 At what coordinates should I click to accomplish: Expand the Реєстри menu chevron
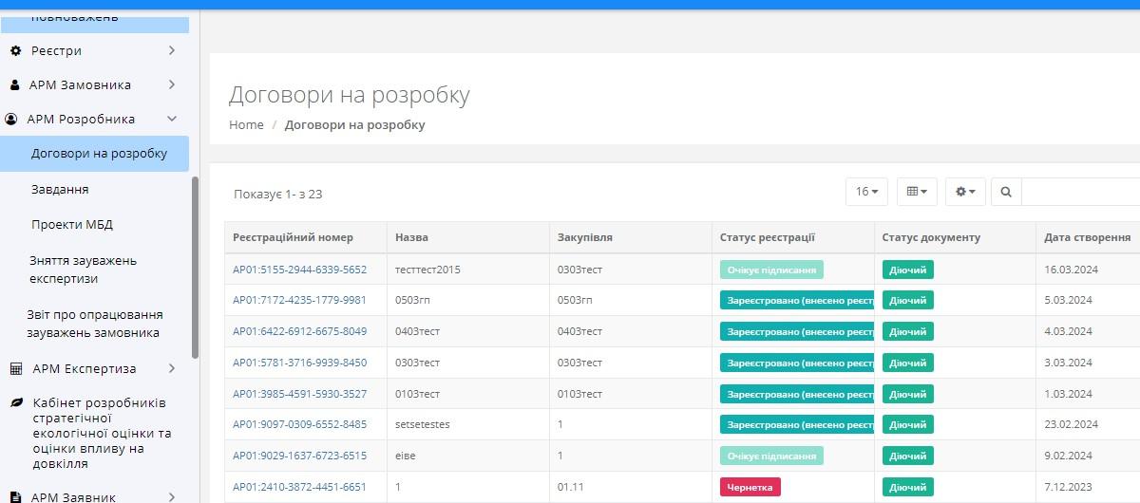tap(171, 50)
